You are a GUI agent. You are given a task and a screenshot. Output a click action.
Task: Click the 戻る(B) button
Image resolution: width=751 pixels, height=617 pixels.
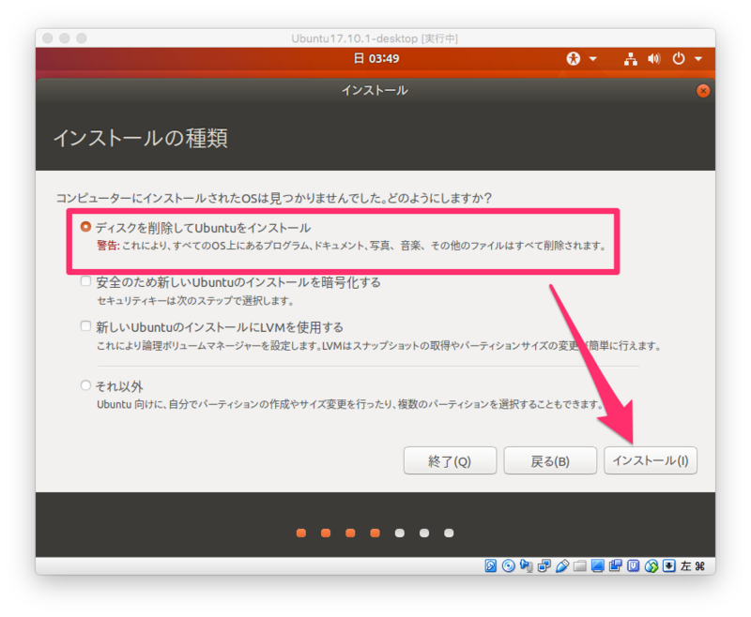point(550,460)
